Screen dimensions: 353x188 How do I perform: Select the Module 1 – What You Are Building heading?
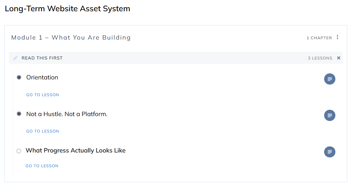(x=71, y=38)
